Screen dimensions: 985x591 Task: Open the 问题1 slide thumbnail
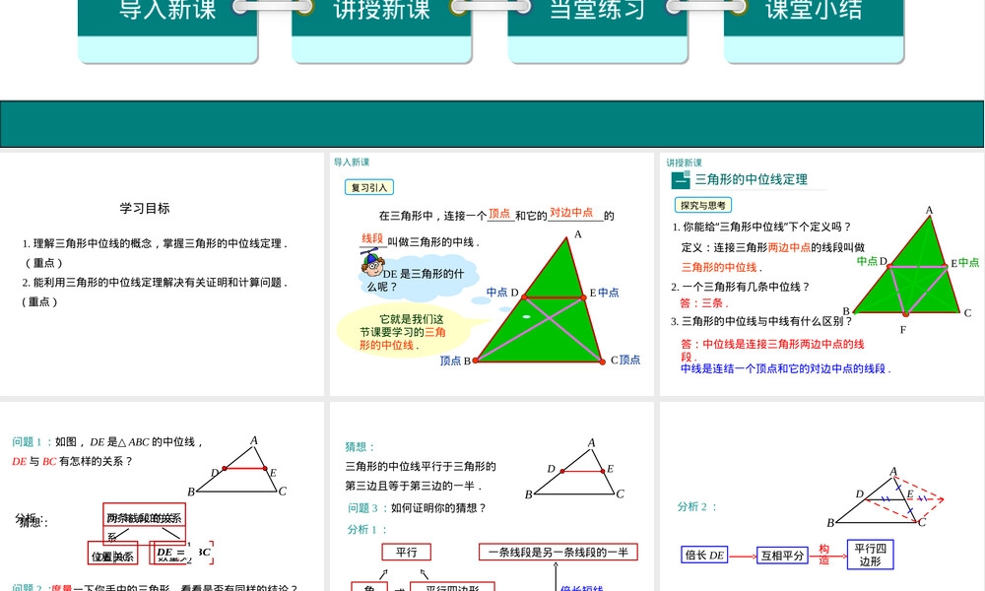coord(162,496)
